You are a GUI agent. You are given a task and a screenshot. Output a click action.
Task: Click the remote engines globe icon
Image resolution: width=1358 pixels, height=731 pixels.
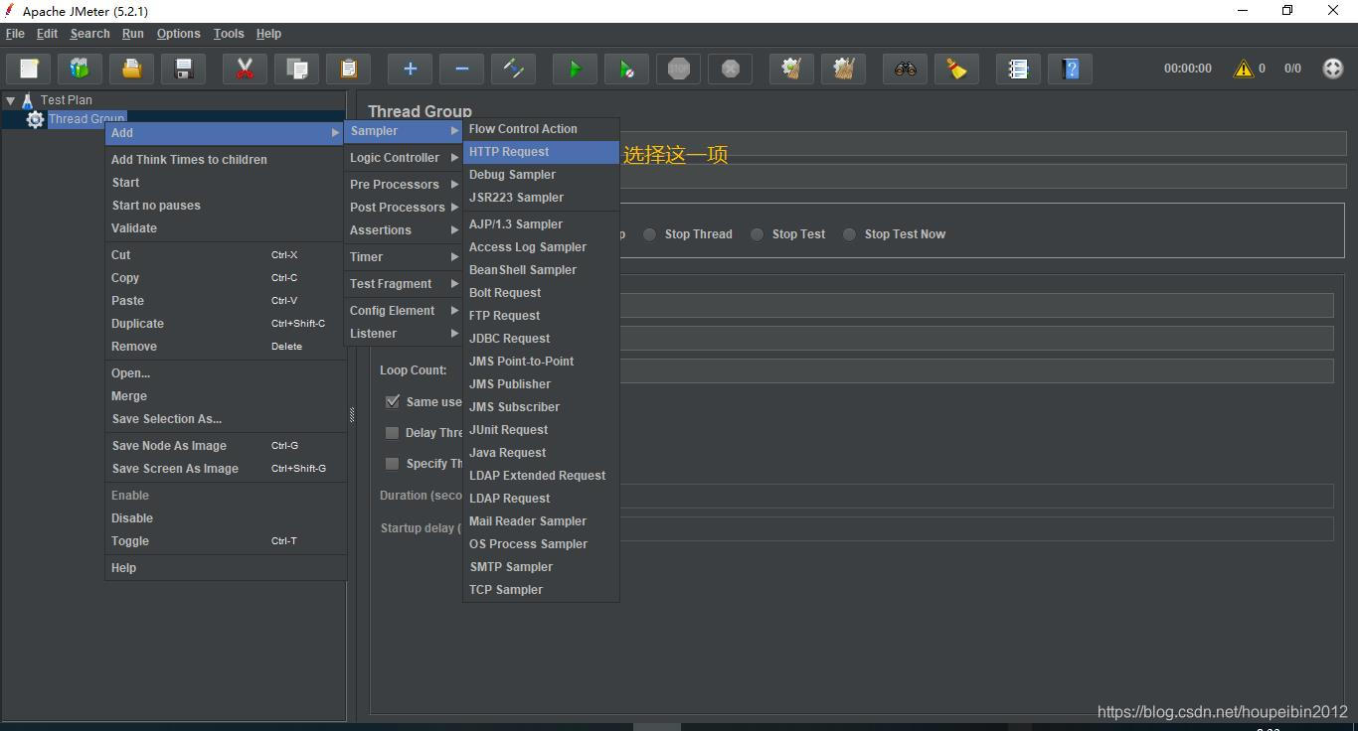[x=1333, y=69]
